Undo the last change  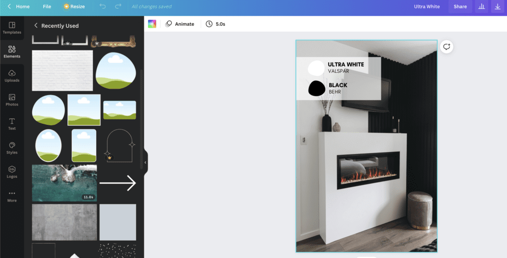(x=102, y=6)
